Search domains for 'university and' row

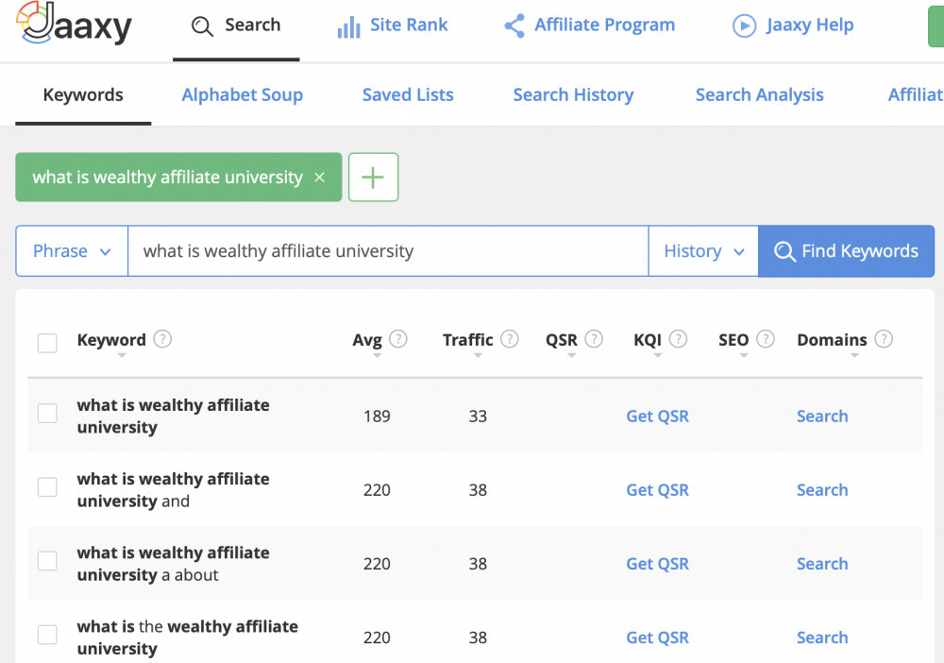click(822, 490)
